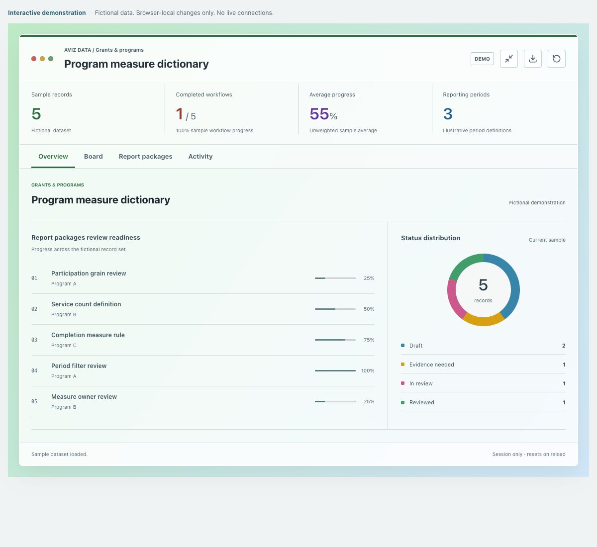
Task: Click the DEMO badge
Action: coord(482,59)
